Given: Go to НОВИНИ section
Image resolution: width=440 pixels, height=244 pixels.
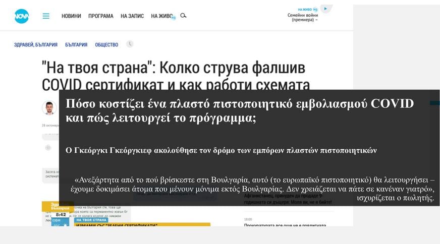Looking at the screenshot, I should coord(71,16).
